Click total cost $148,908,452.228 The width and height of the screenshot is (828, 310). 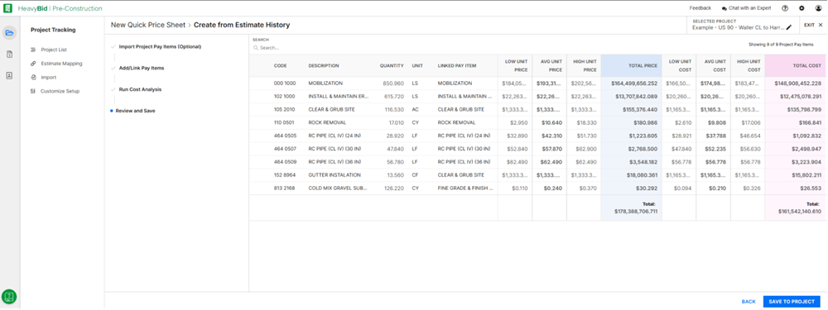pos(798,83)
